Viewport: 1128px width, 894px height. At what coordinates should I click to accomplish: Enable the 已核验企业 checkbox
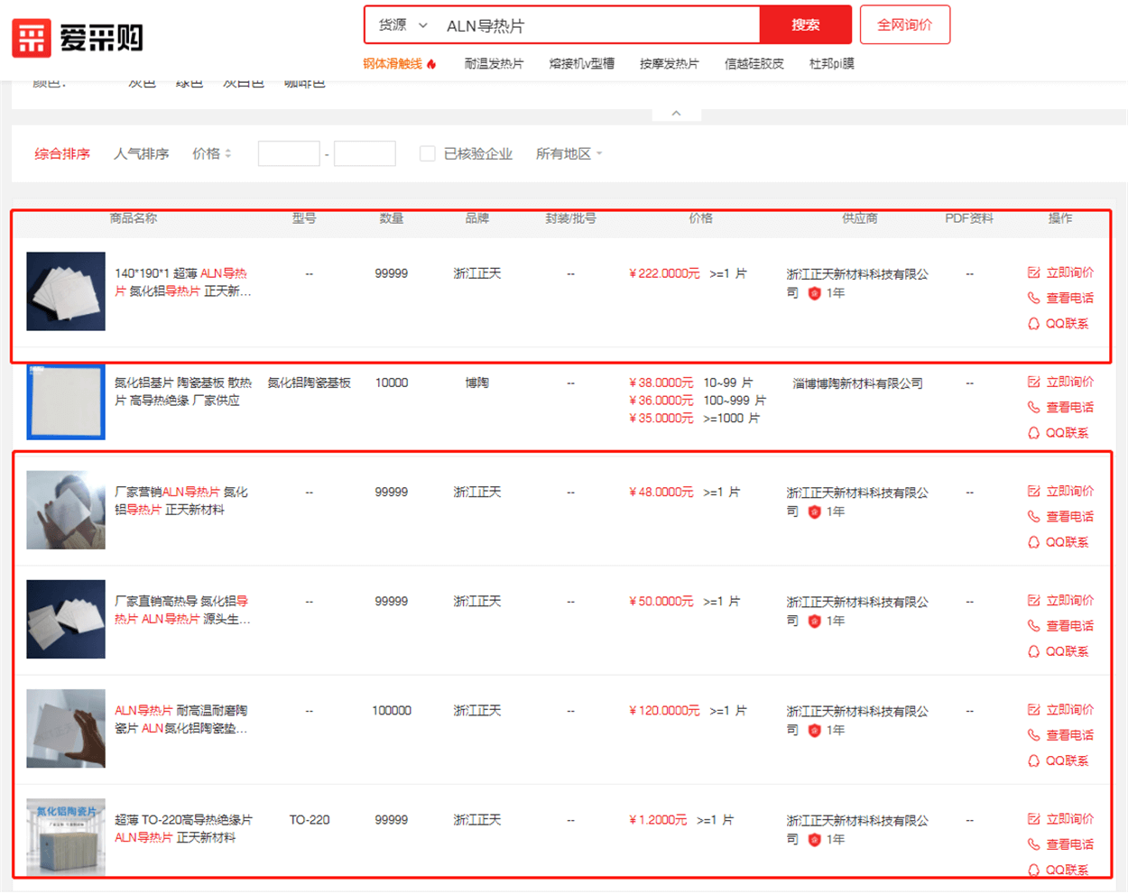tap(428, 154)
